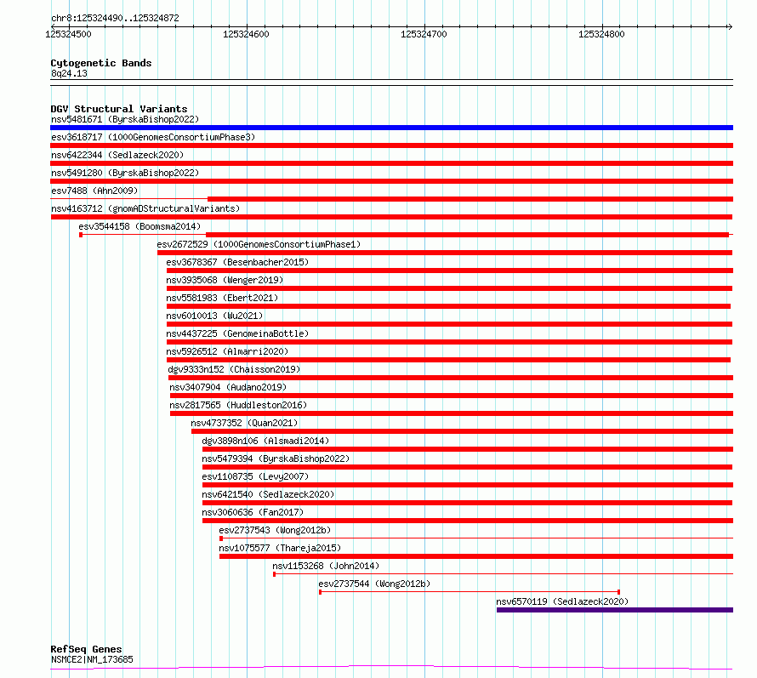This screenshot has width=757, height=678.
Task: Click the chr8:125324490..125324872 region label
Action: pyautogui.click(x=115, y=19)
